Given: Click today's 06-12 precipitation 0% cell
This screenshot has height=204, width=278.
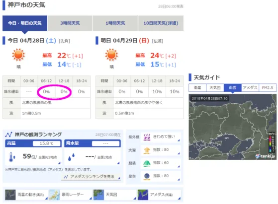Looking at the screenshot, I should click(x=46, y=92).
